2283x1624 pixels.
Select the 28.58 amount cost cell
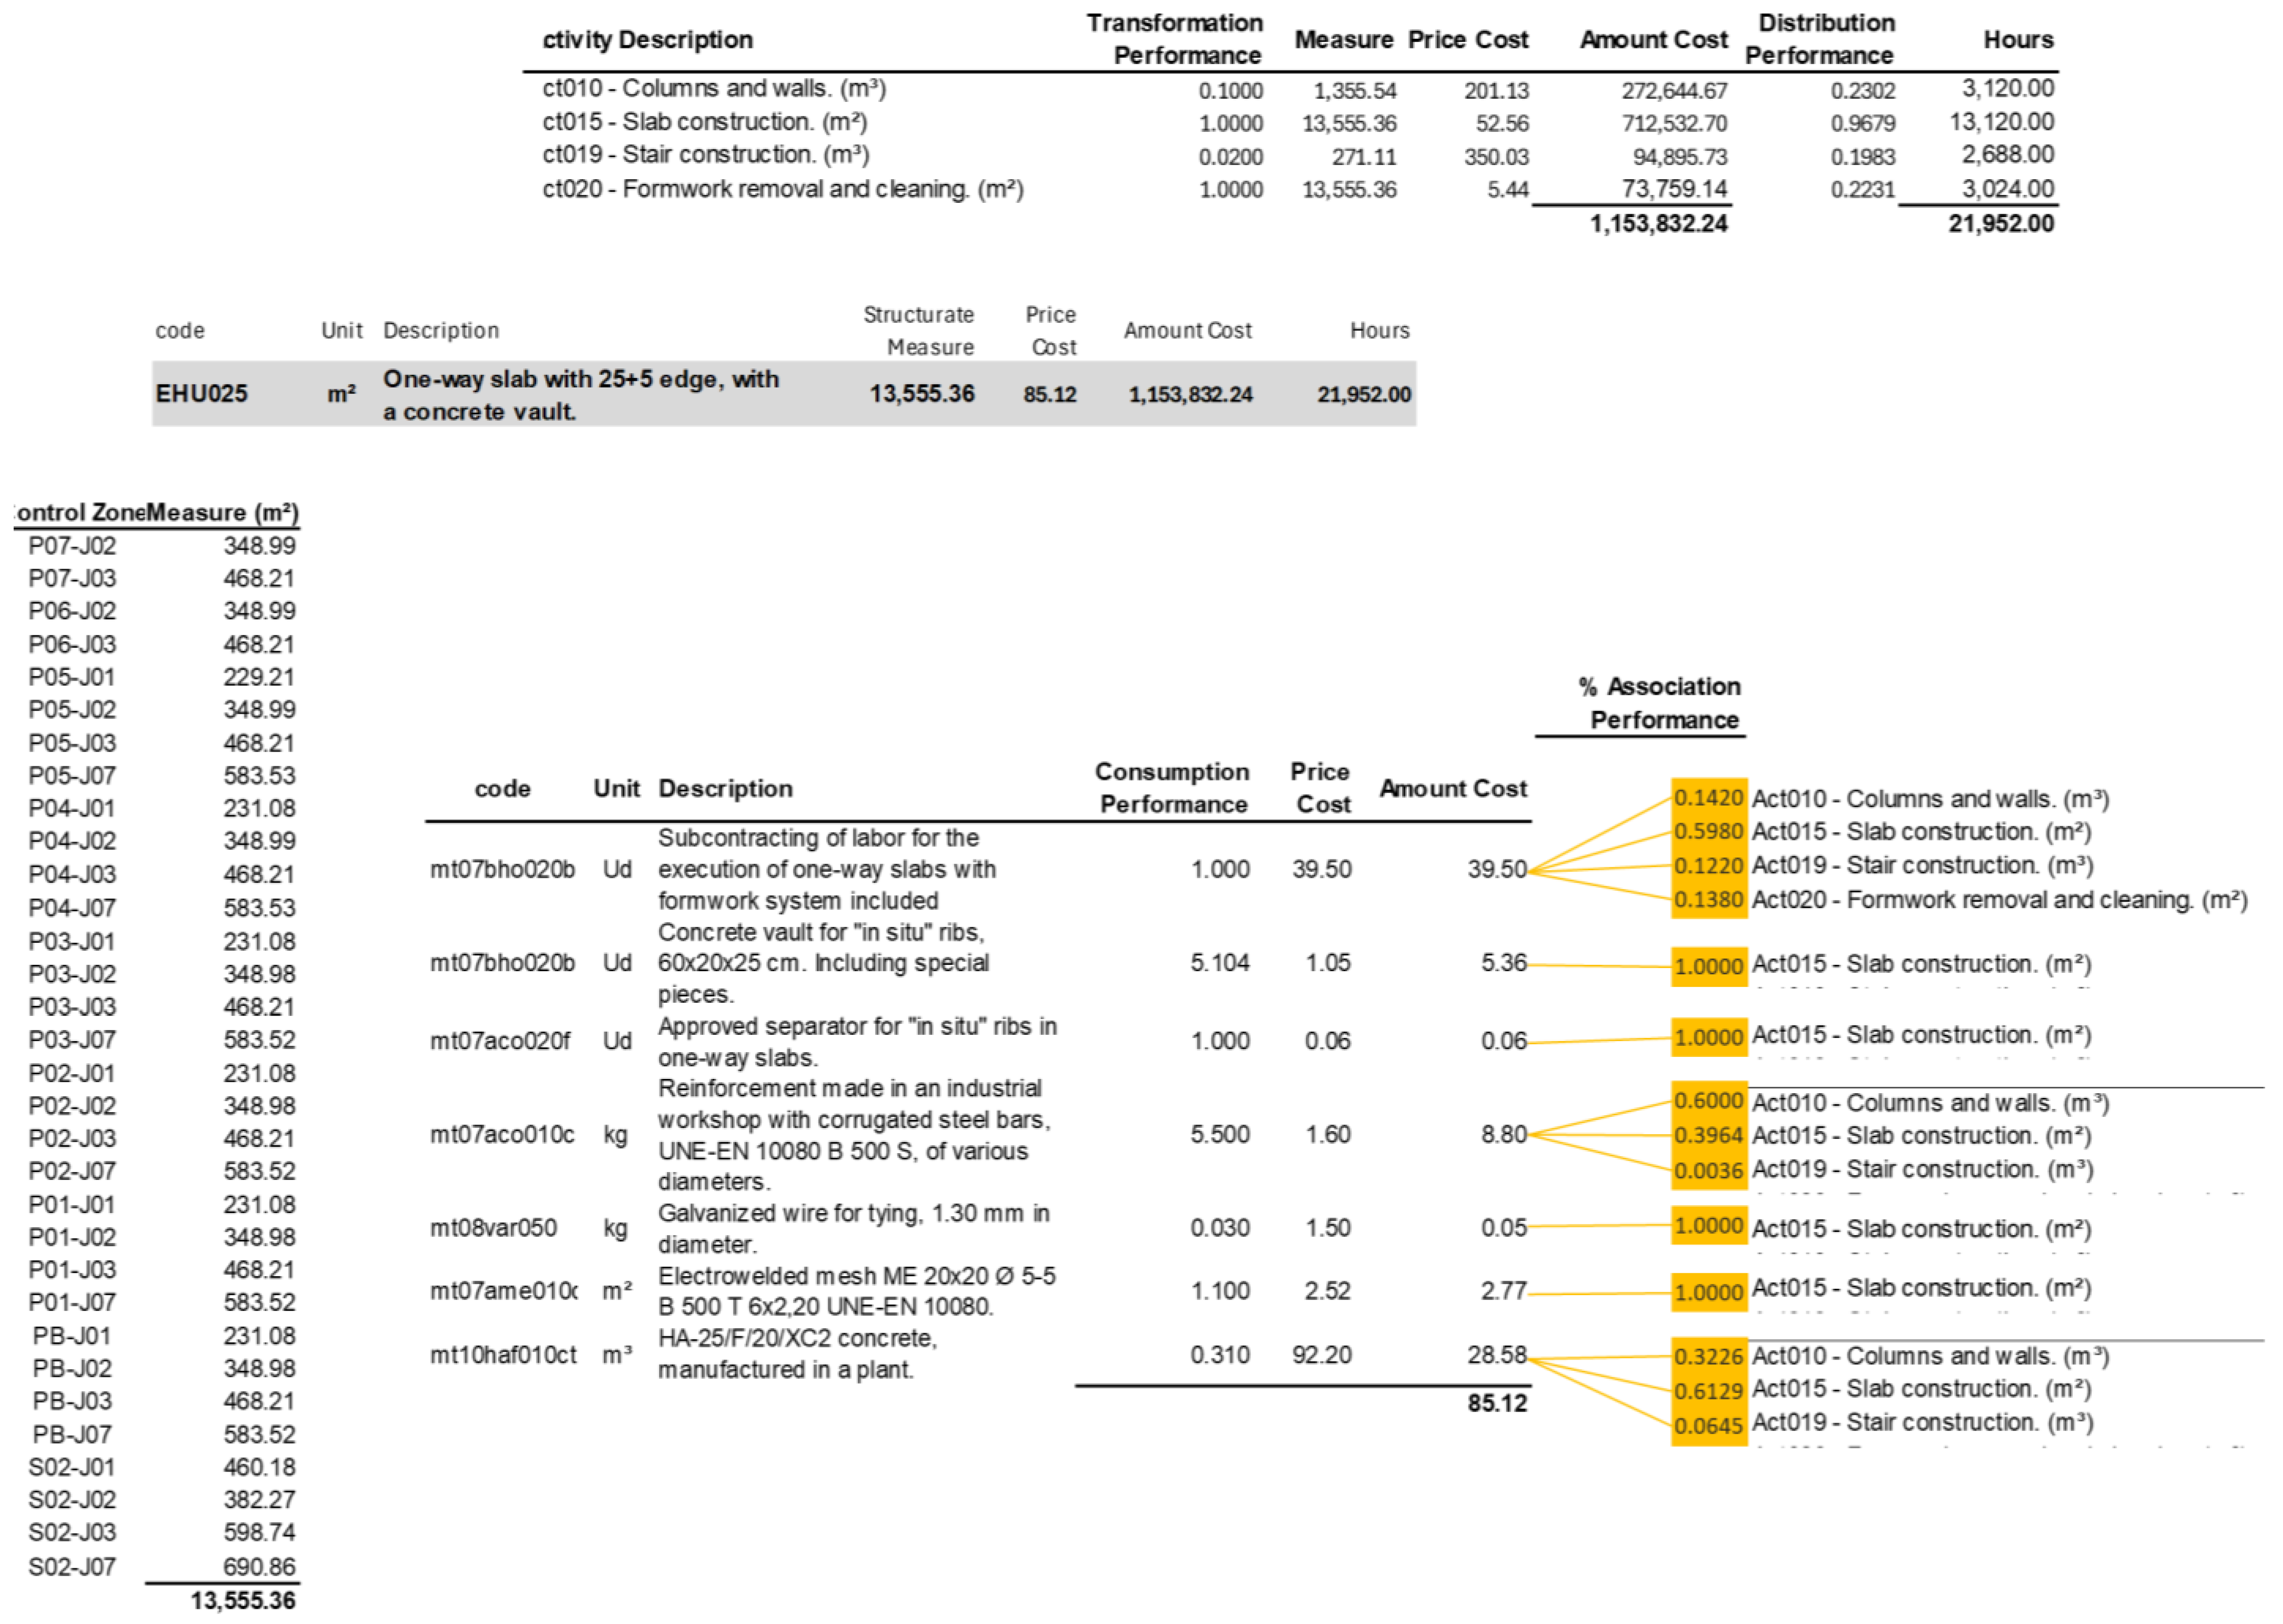pyautogui.click(x=1497, y=1355)
